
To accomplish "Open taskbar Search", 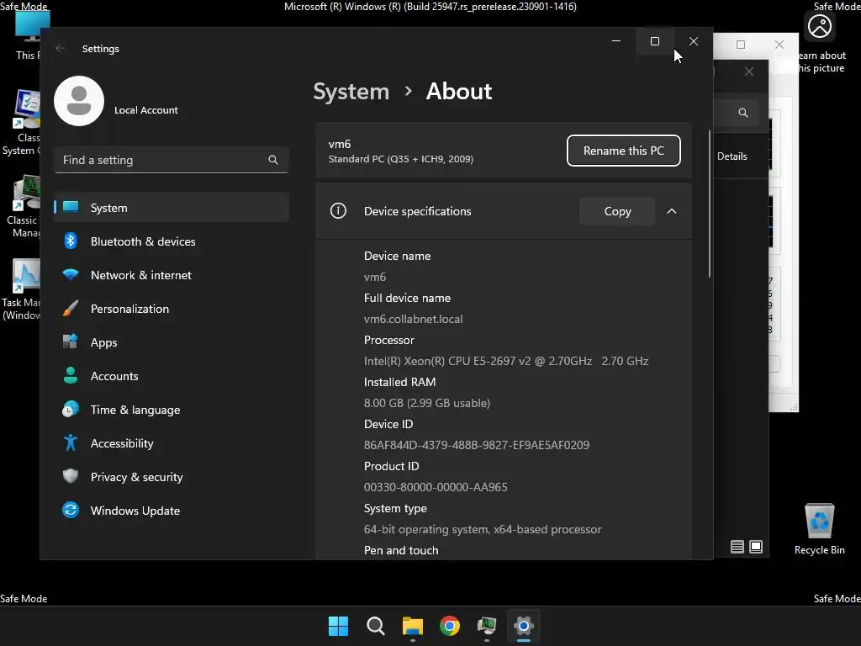I will pos(376,626).
